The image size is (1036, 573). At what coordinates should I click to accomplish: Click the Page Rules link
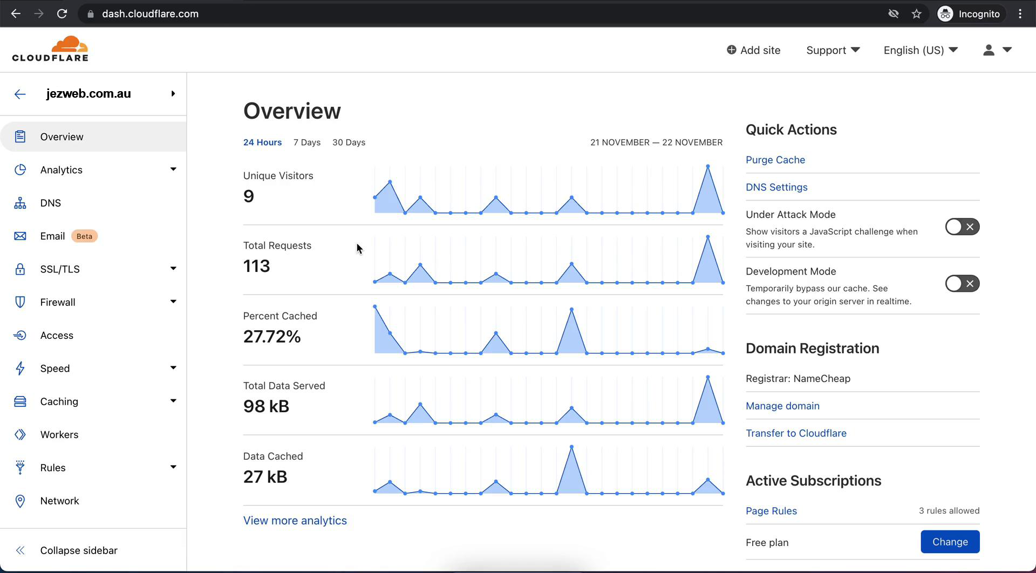pyautogui.click(x=771, y=511)
